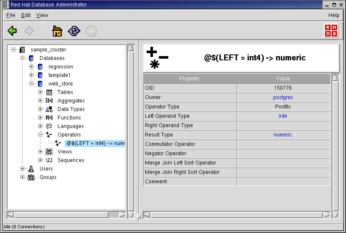Click the Value column header
This screenshot has width=346, height=233.
283,79
